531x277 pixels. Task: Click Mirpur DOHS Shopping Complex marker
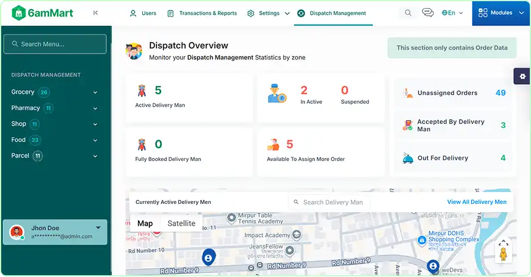click(422, 240)
